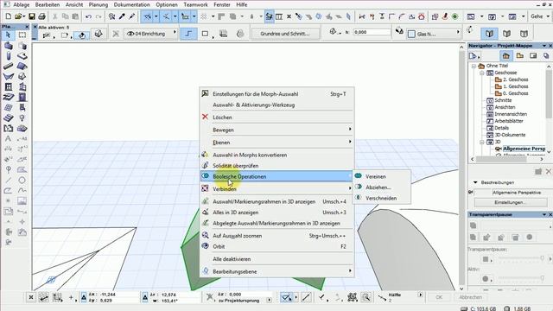Image resolution: width=553 pixels, height=311 pixels.
Task: Click the Grundriss und Schnitt... button
Action: (285, 34)
